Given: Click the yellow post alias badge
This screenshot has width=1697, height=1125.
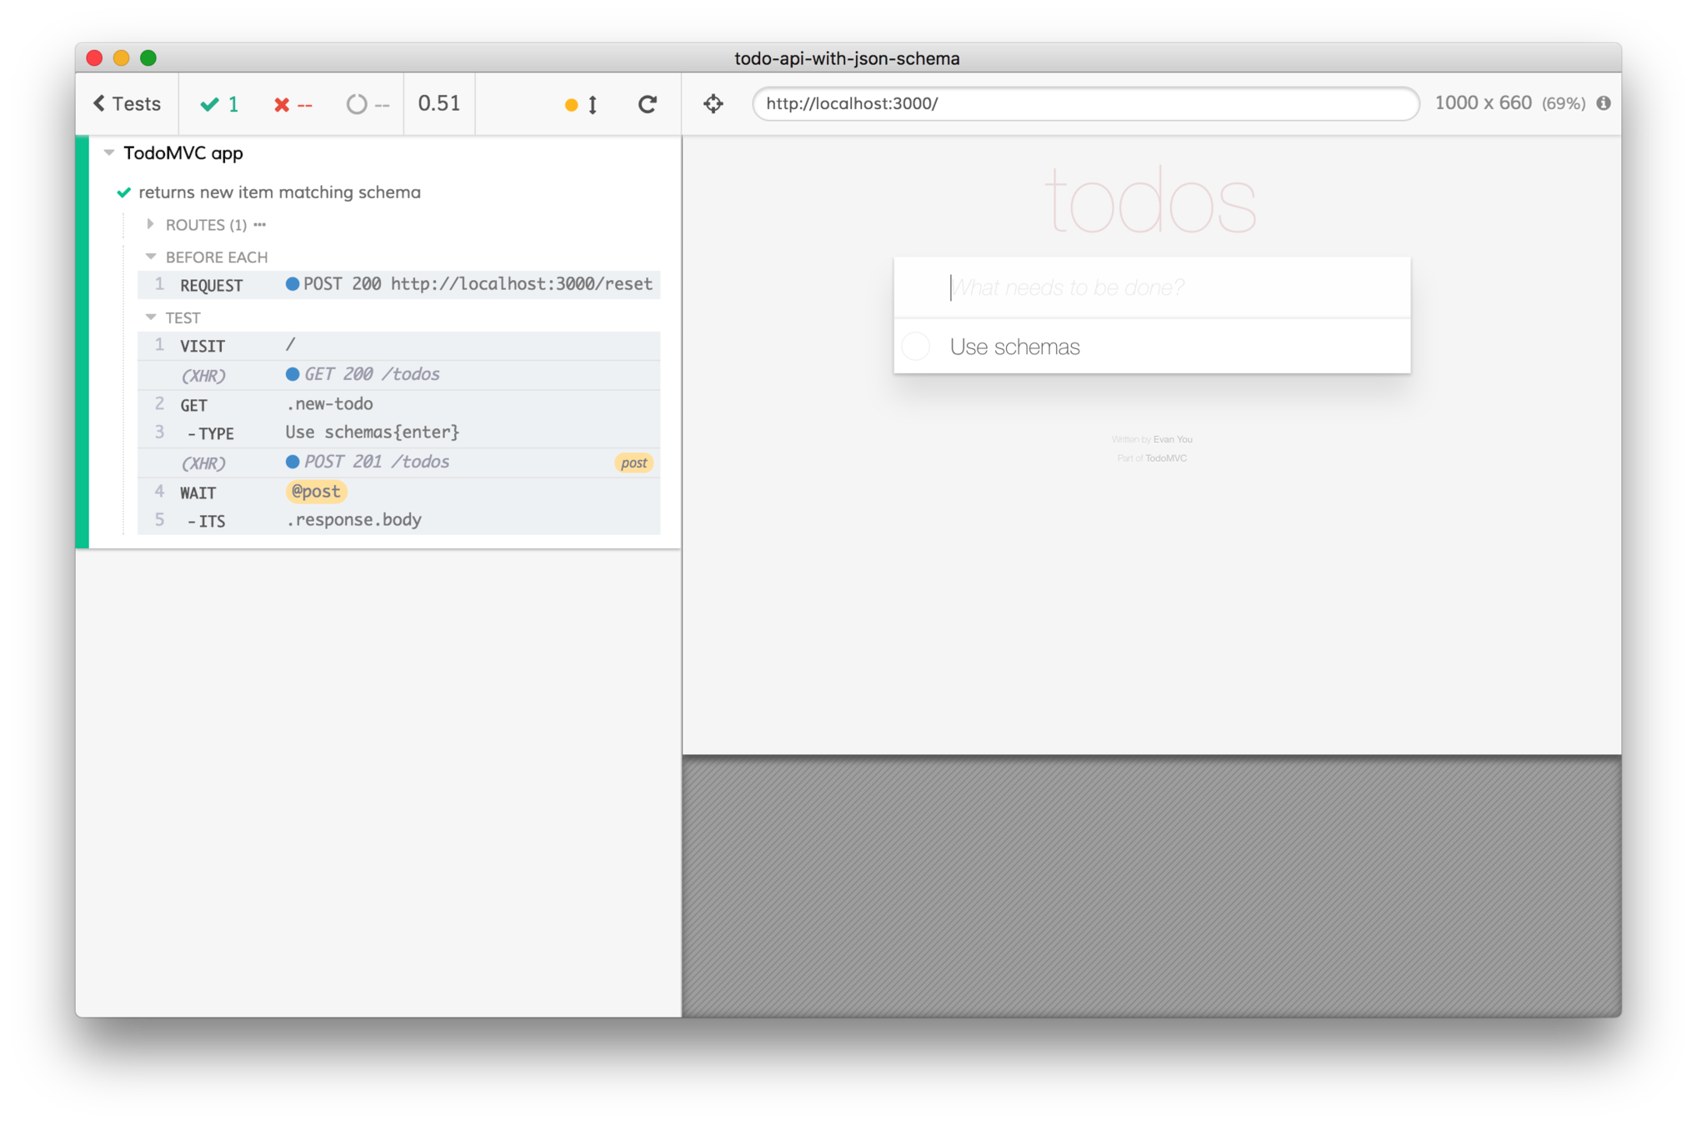Looking at the screenshot, I should (633, 462).
